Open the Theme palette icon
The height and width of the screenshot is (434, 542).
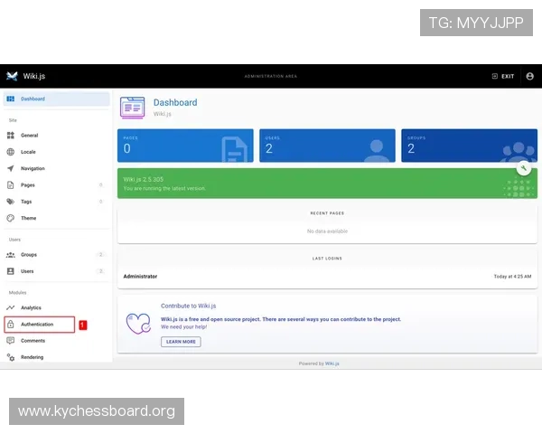(11, 218)
